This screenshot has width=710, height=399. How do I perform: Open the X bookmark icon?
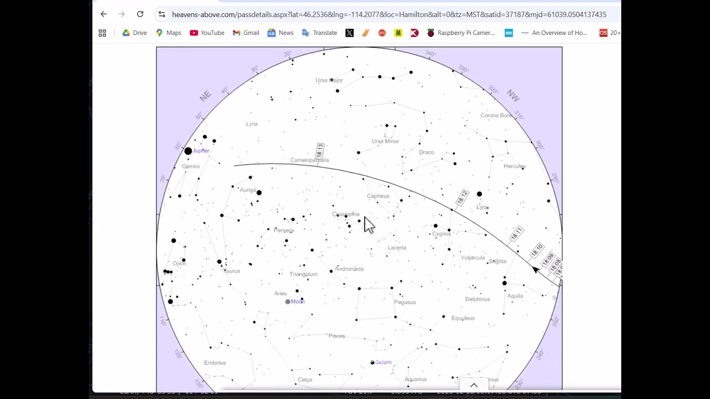[349, 33]
